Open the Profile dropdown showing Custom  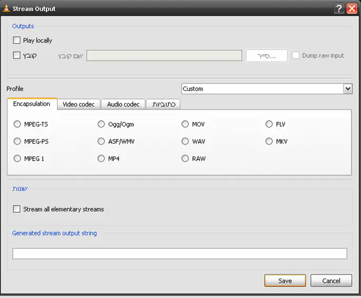pyautogui.click(x=266, y=89)
